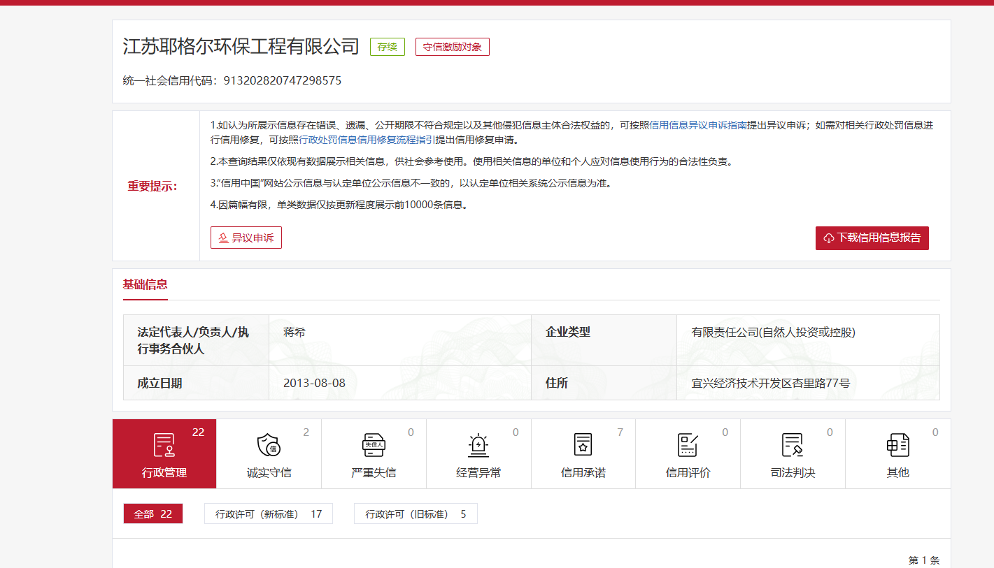
Task: Select the 严重失信 category icon
Action: pos(374,445)
